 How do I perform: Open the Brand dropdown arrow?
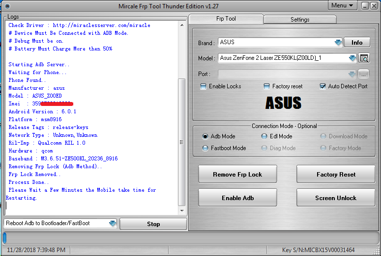click(x=338, y=43)
